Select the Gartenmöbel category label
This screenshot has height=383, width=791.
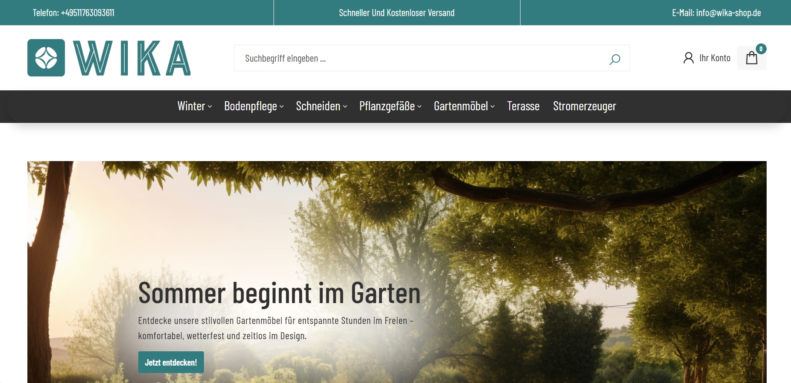click(x=461, y=106)
